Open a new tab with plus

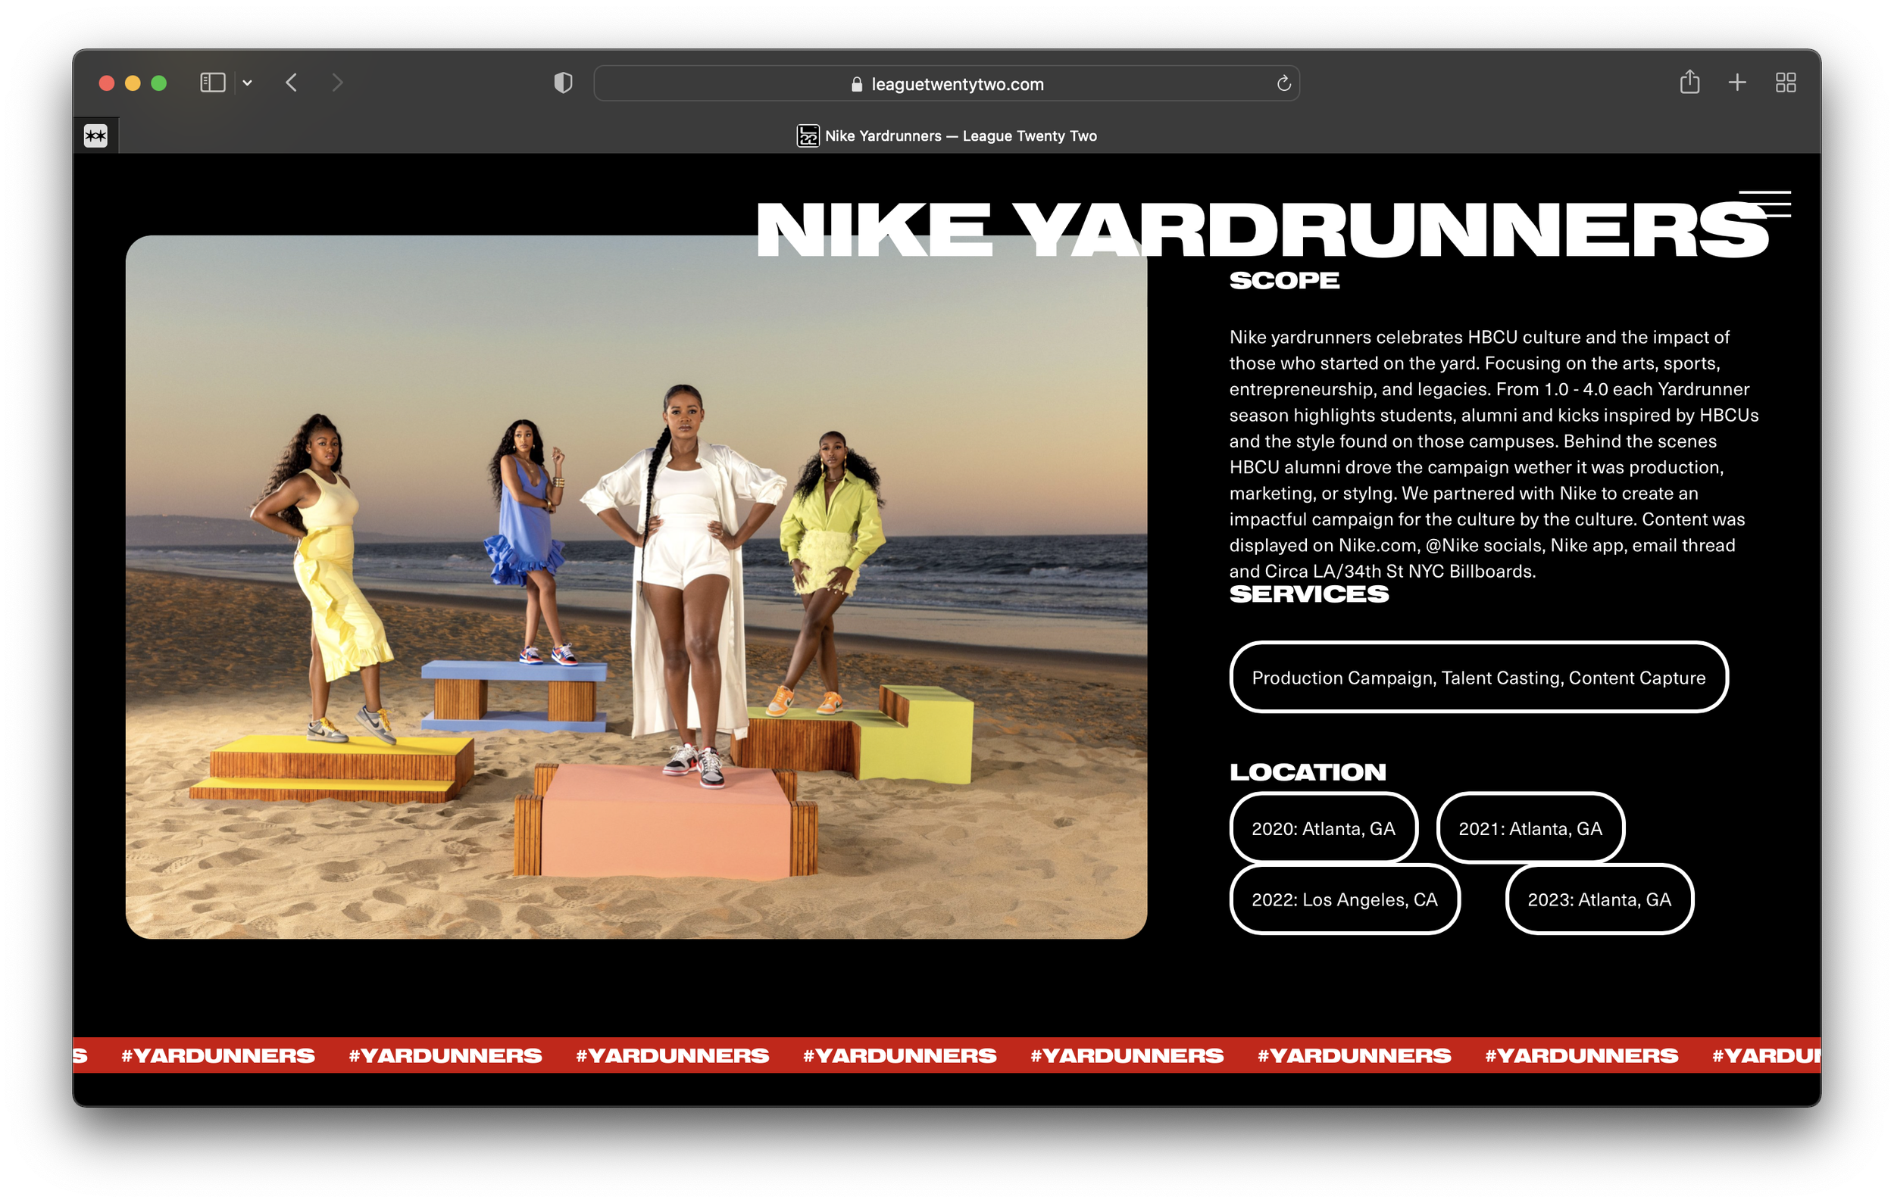pos(1737,82)
